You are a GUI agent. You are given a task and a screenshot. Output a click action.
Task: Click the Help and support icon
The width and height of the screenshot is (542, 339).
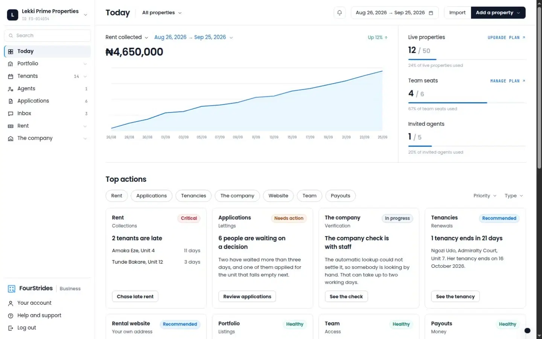(11, 316)
